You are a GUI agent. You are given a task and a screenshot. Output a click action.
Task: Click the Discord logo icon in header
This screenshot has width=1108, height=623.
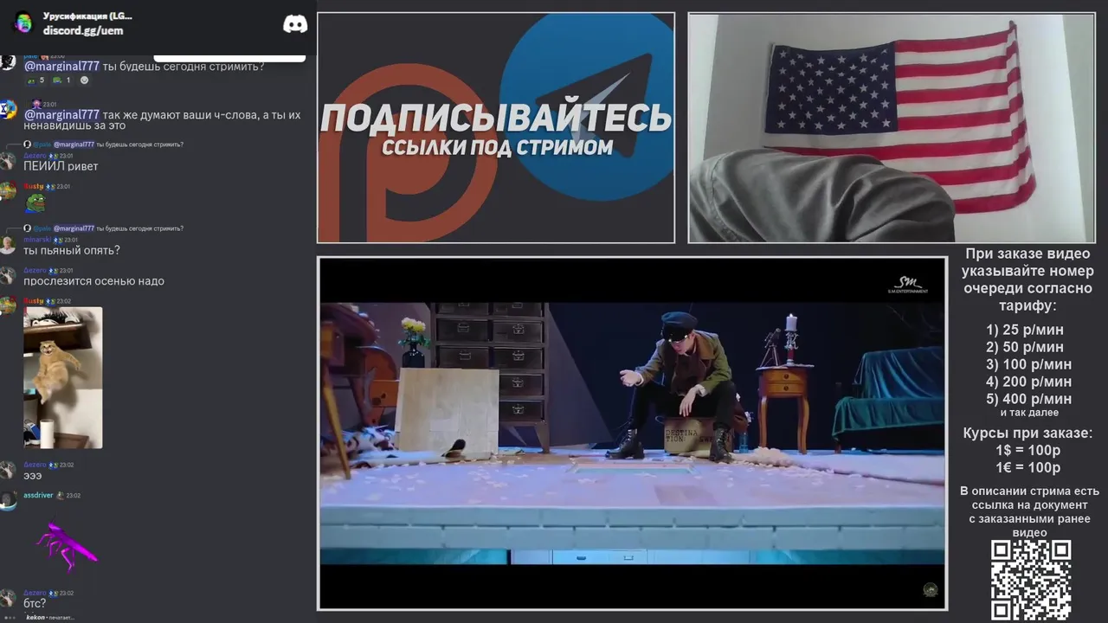[295, 24]
